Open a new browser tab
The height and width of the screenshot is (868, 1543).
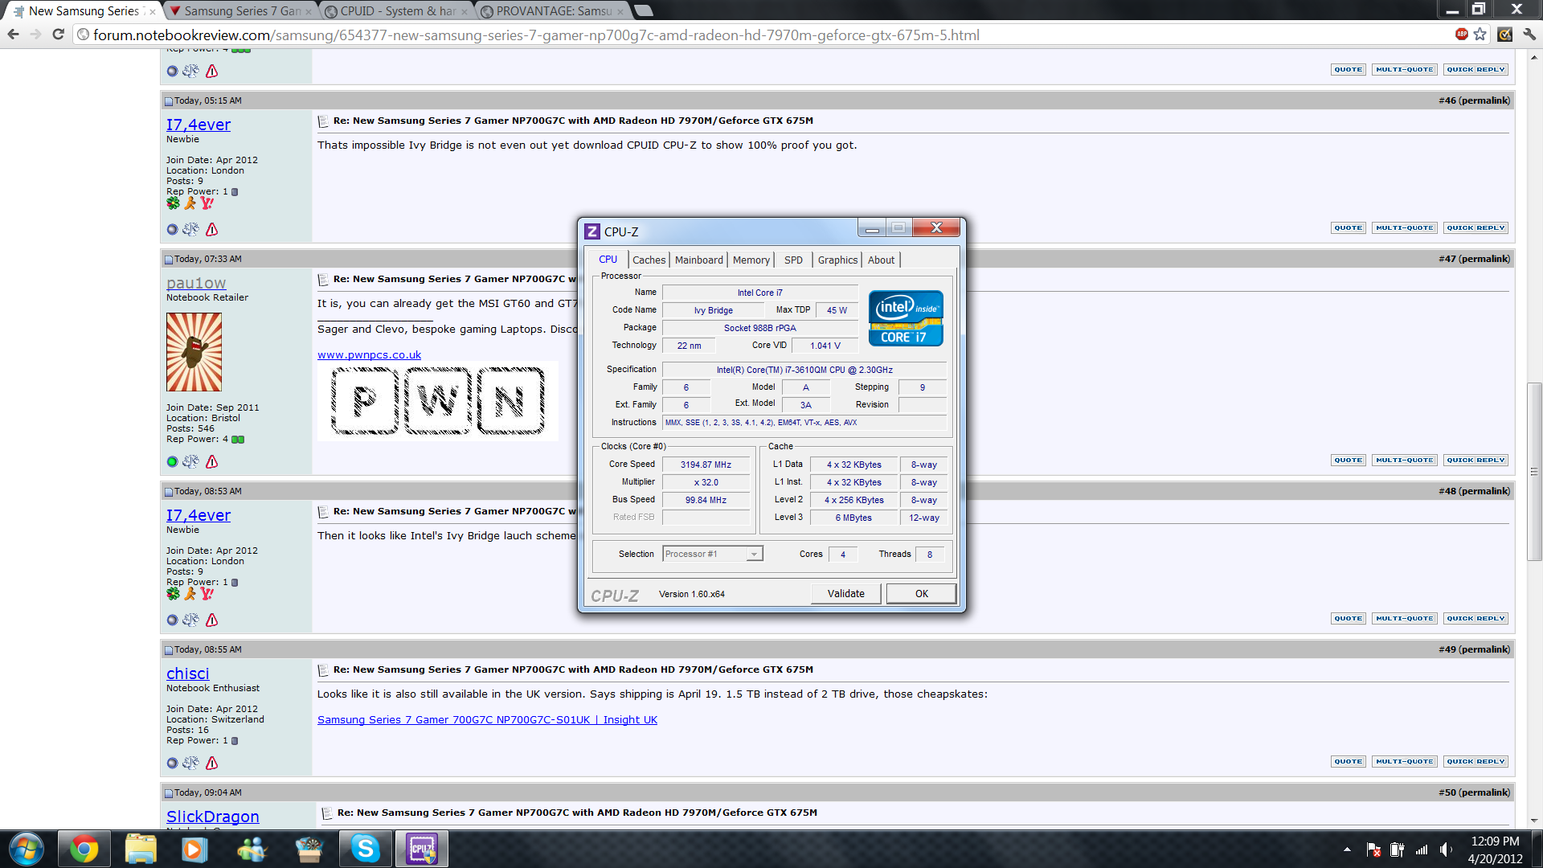643,10
